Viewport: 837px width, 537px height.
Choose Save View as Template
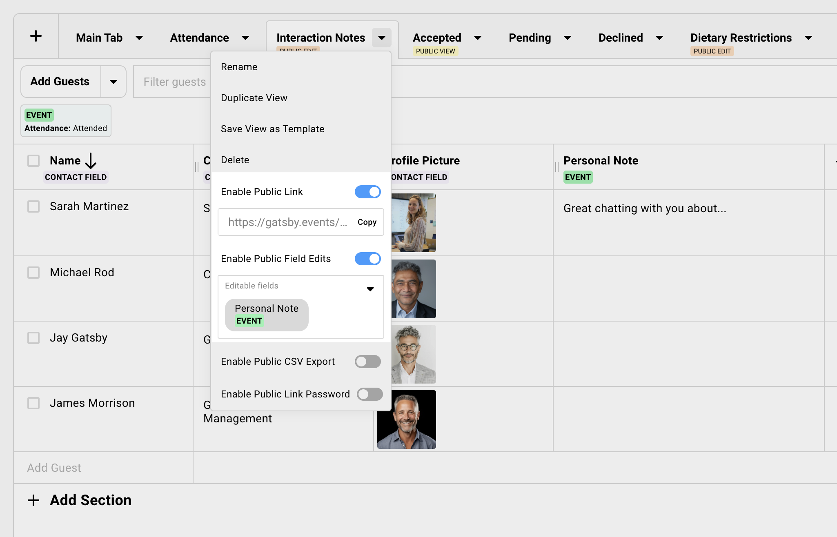point(273,129)
